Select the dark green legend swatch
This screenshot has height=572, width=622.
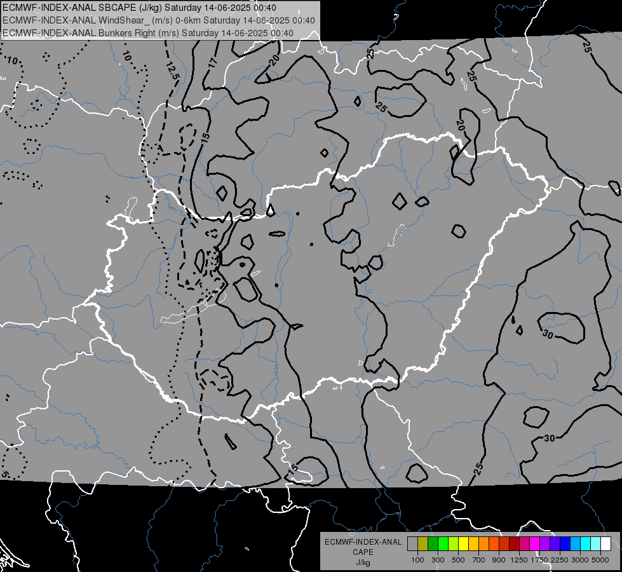[433, 543]
